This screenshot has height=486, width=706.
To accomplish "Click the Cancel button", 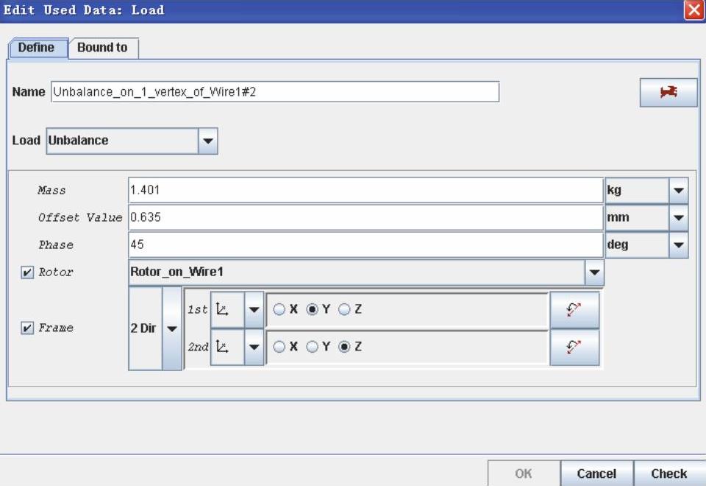I will (596, 473).
